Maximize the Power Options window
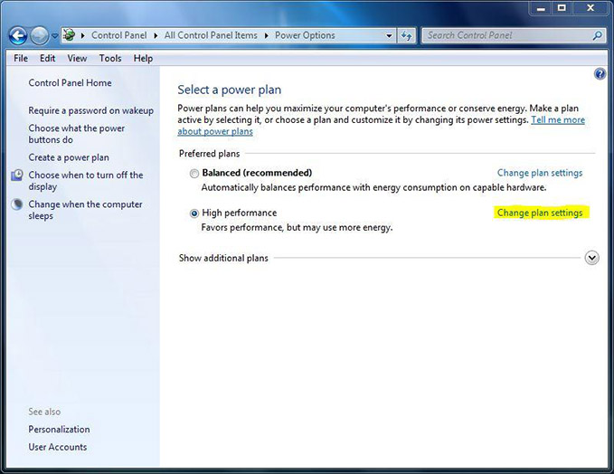This screenshot has width=614, height=474. tap(562, 8)
